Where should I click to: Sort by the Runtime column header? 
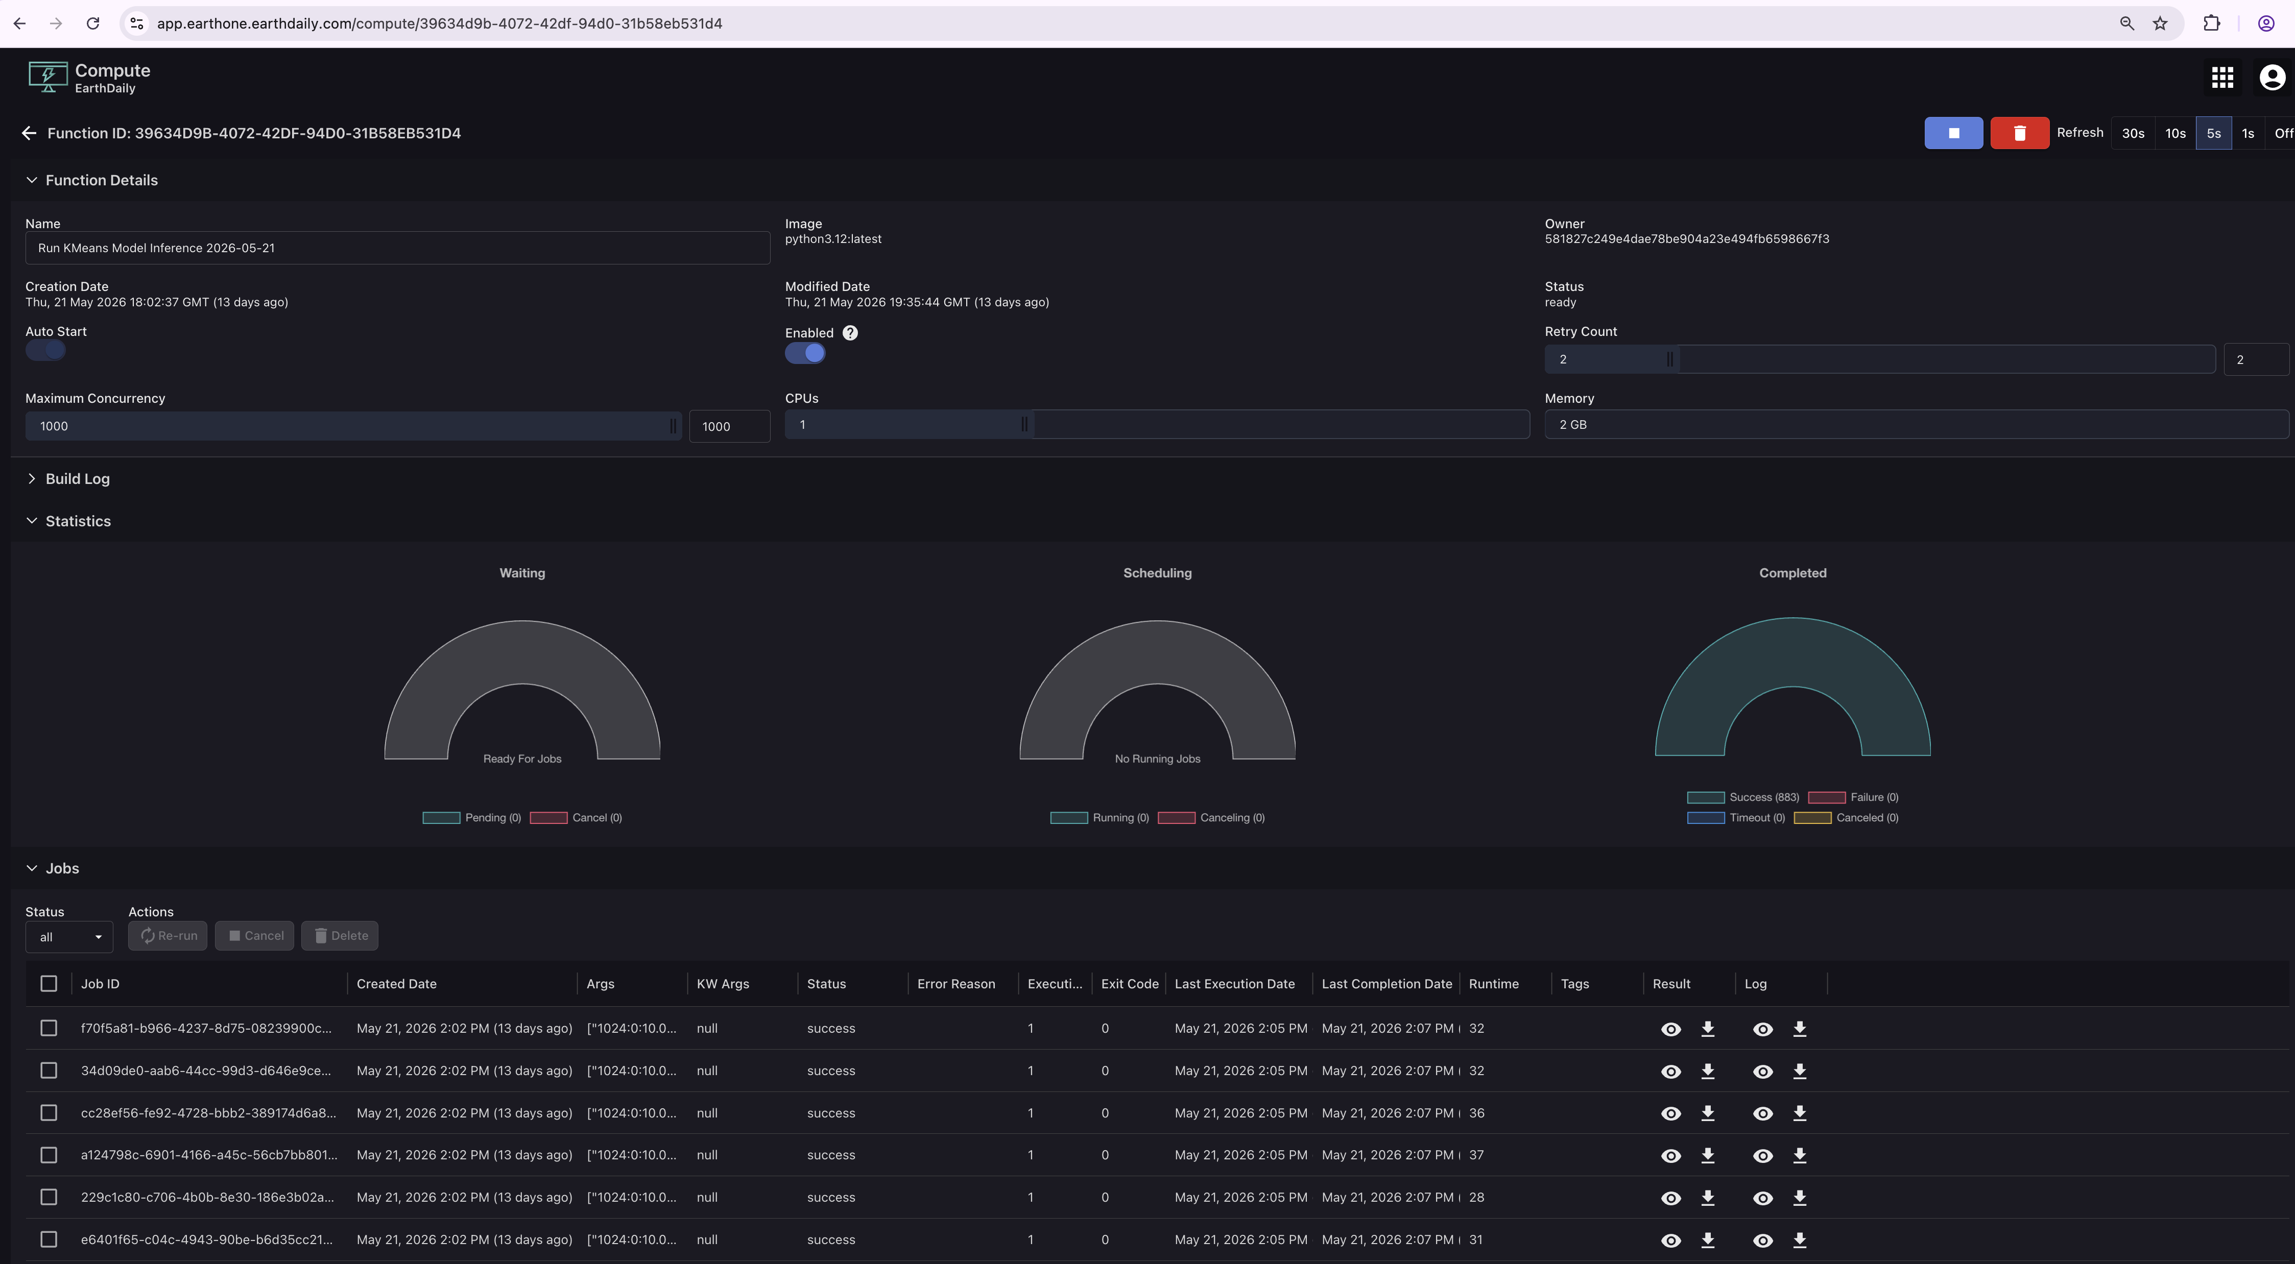[x=1493, y=983]
